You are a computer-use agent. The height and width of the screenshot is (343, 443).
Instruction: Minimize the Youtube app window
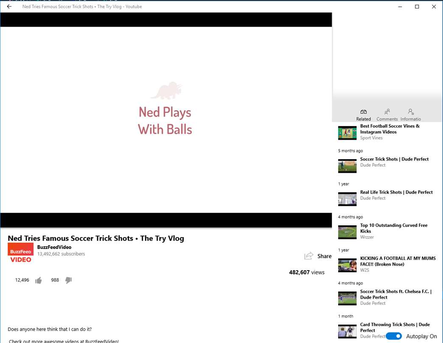[x=400, y=6]
